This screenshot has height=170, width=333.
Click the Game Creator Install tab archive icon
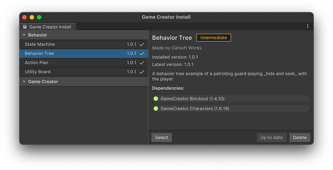tap(25, 27)
